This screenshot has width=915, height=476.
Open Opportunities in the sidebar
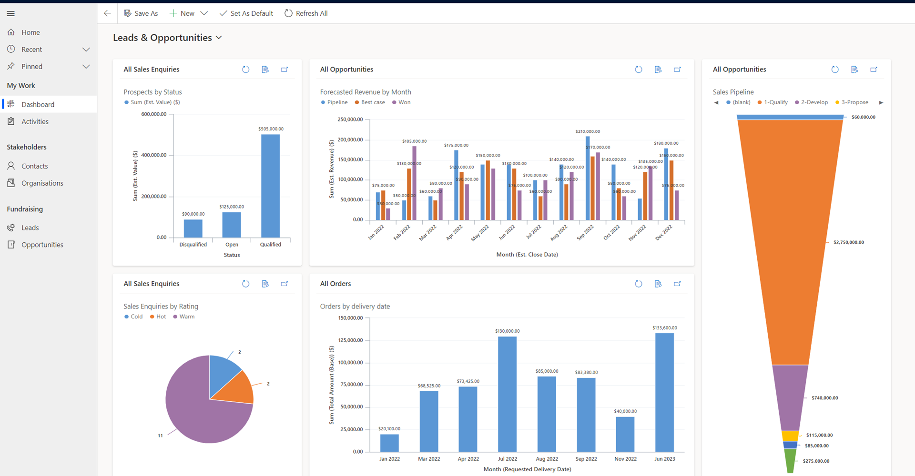click(42, 245)
